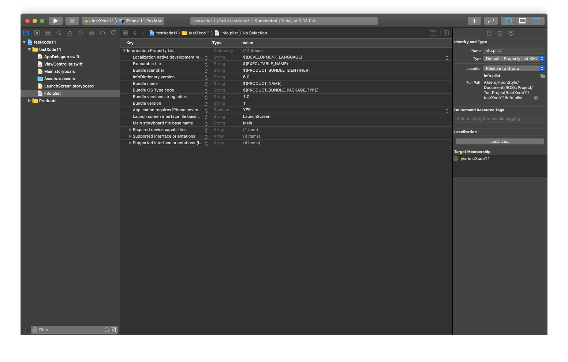The image size is (568, 362).
Task: Open the related items grid menu
Action: (x=125, y=33)
